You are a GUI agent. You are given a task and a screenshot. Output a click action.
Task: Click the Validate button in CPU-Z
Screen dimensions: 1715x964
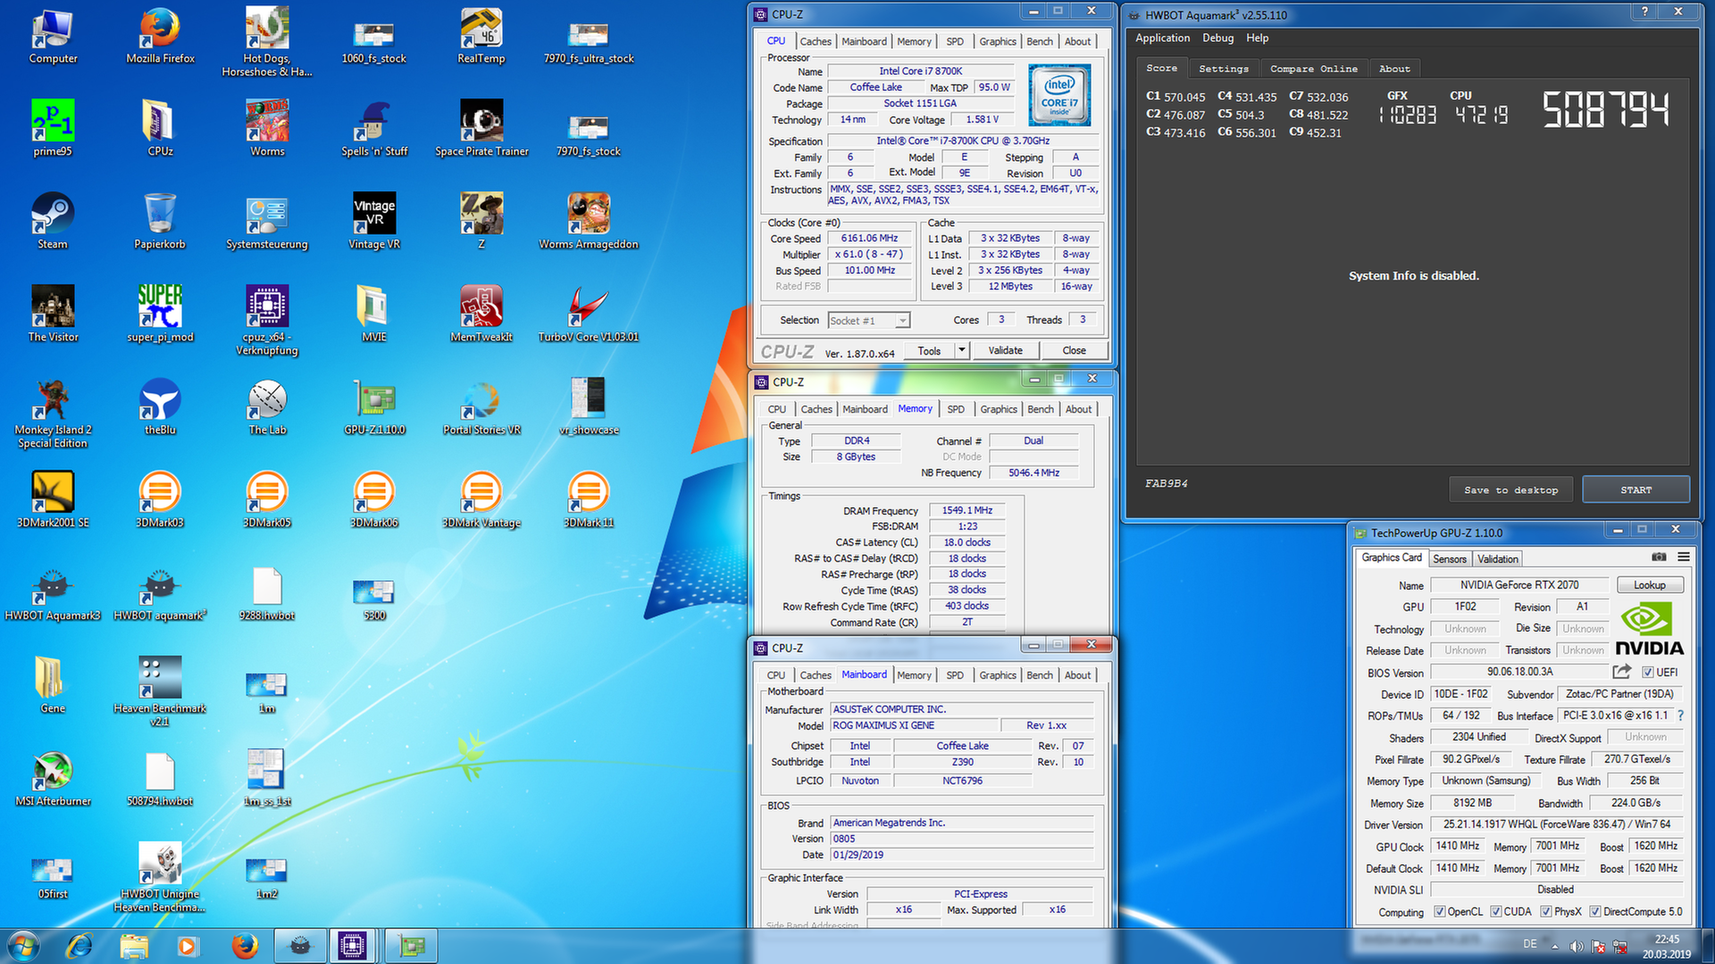[x=1005, y=350]
